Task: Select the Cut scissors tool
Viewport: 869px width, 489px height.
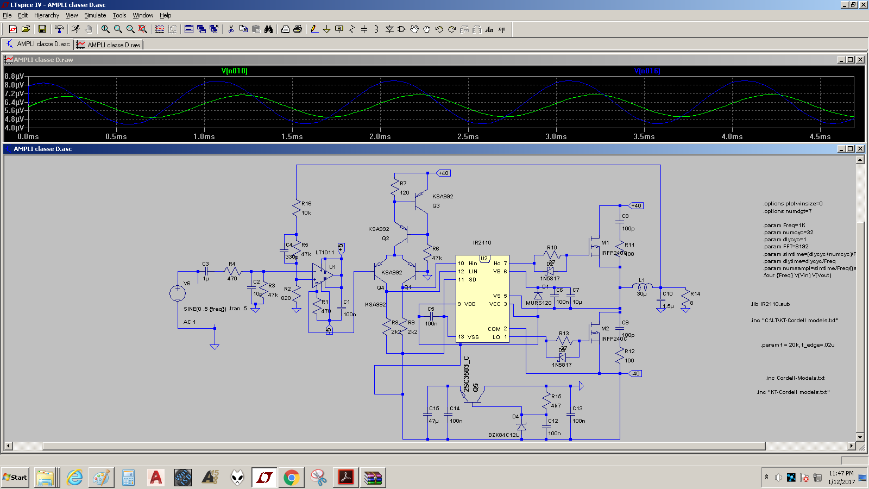Action: [x=231, y=29]
